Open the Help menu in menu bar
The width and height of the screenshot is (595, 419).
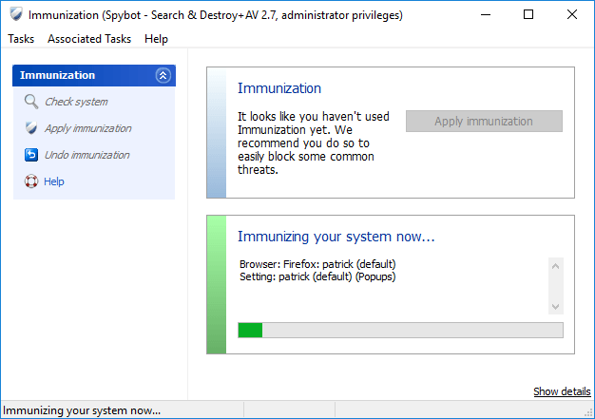[x=157, y=39]
